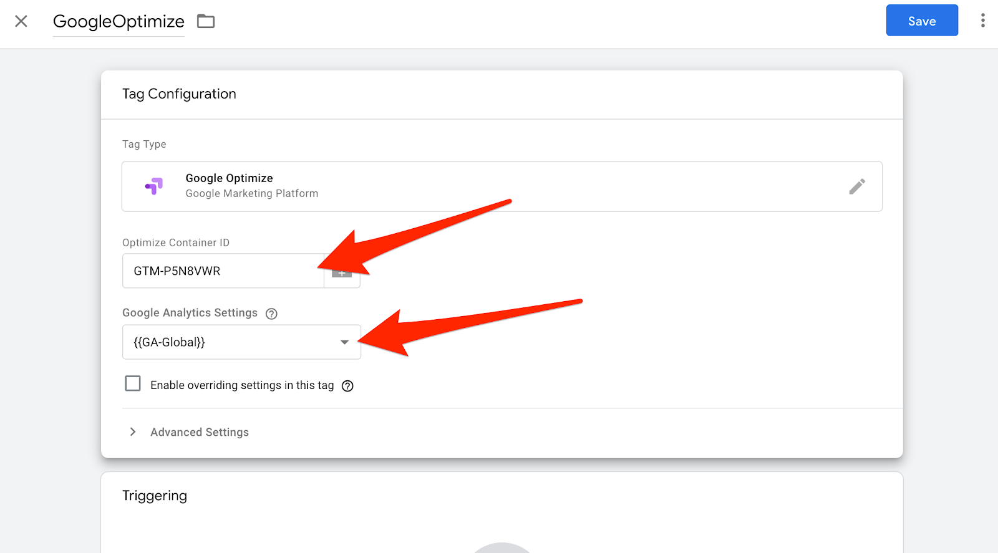
Task: Close the tag editor with the X icon
Action: 21,21
